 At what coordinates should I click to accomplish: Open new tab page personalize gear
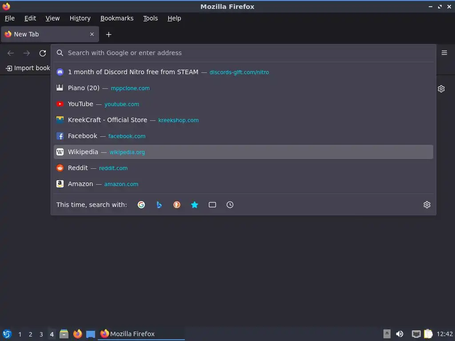(441, 89)
